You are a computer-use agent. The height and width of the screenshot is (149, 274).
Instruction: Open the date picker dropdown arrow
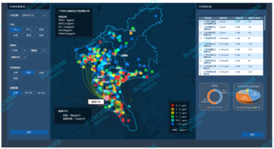pos(45,15)
